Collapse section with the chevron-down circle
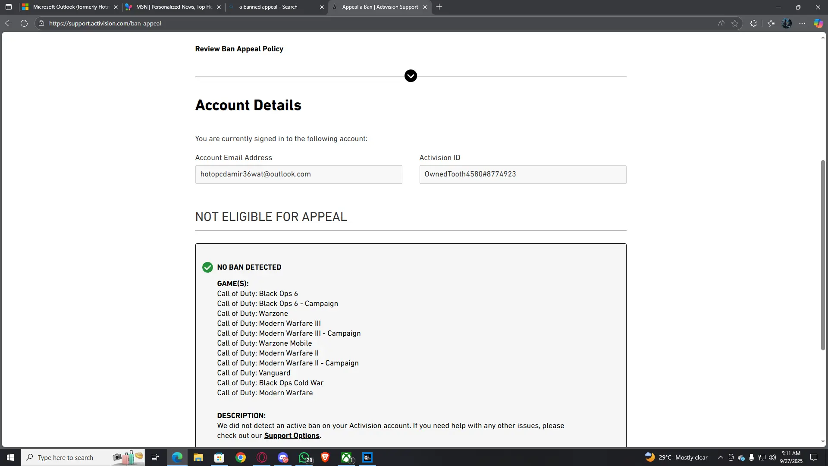Viewport: 828px width, 466px height. coord(411,76)
